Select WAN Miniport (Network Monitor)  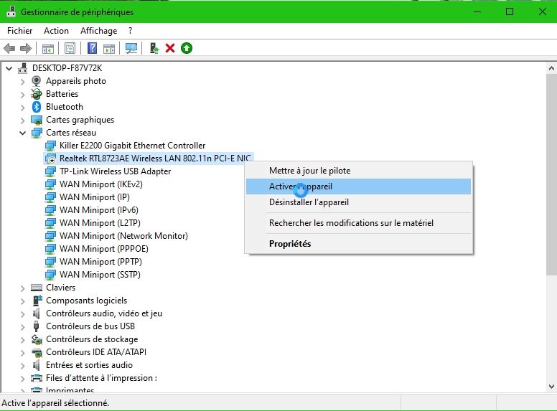123,236
